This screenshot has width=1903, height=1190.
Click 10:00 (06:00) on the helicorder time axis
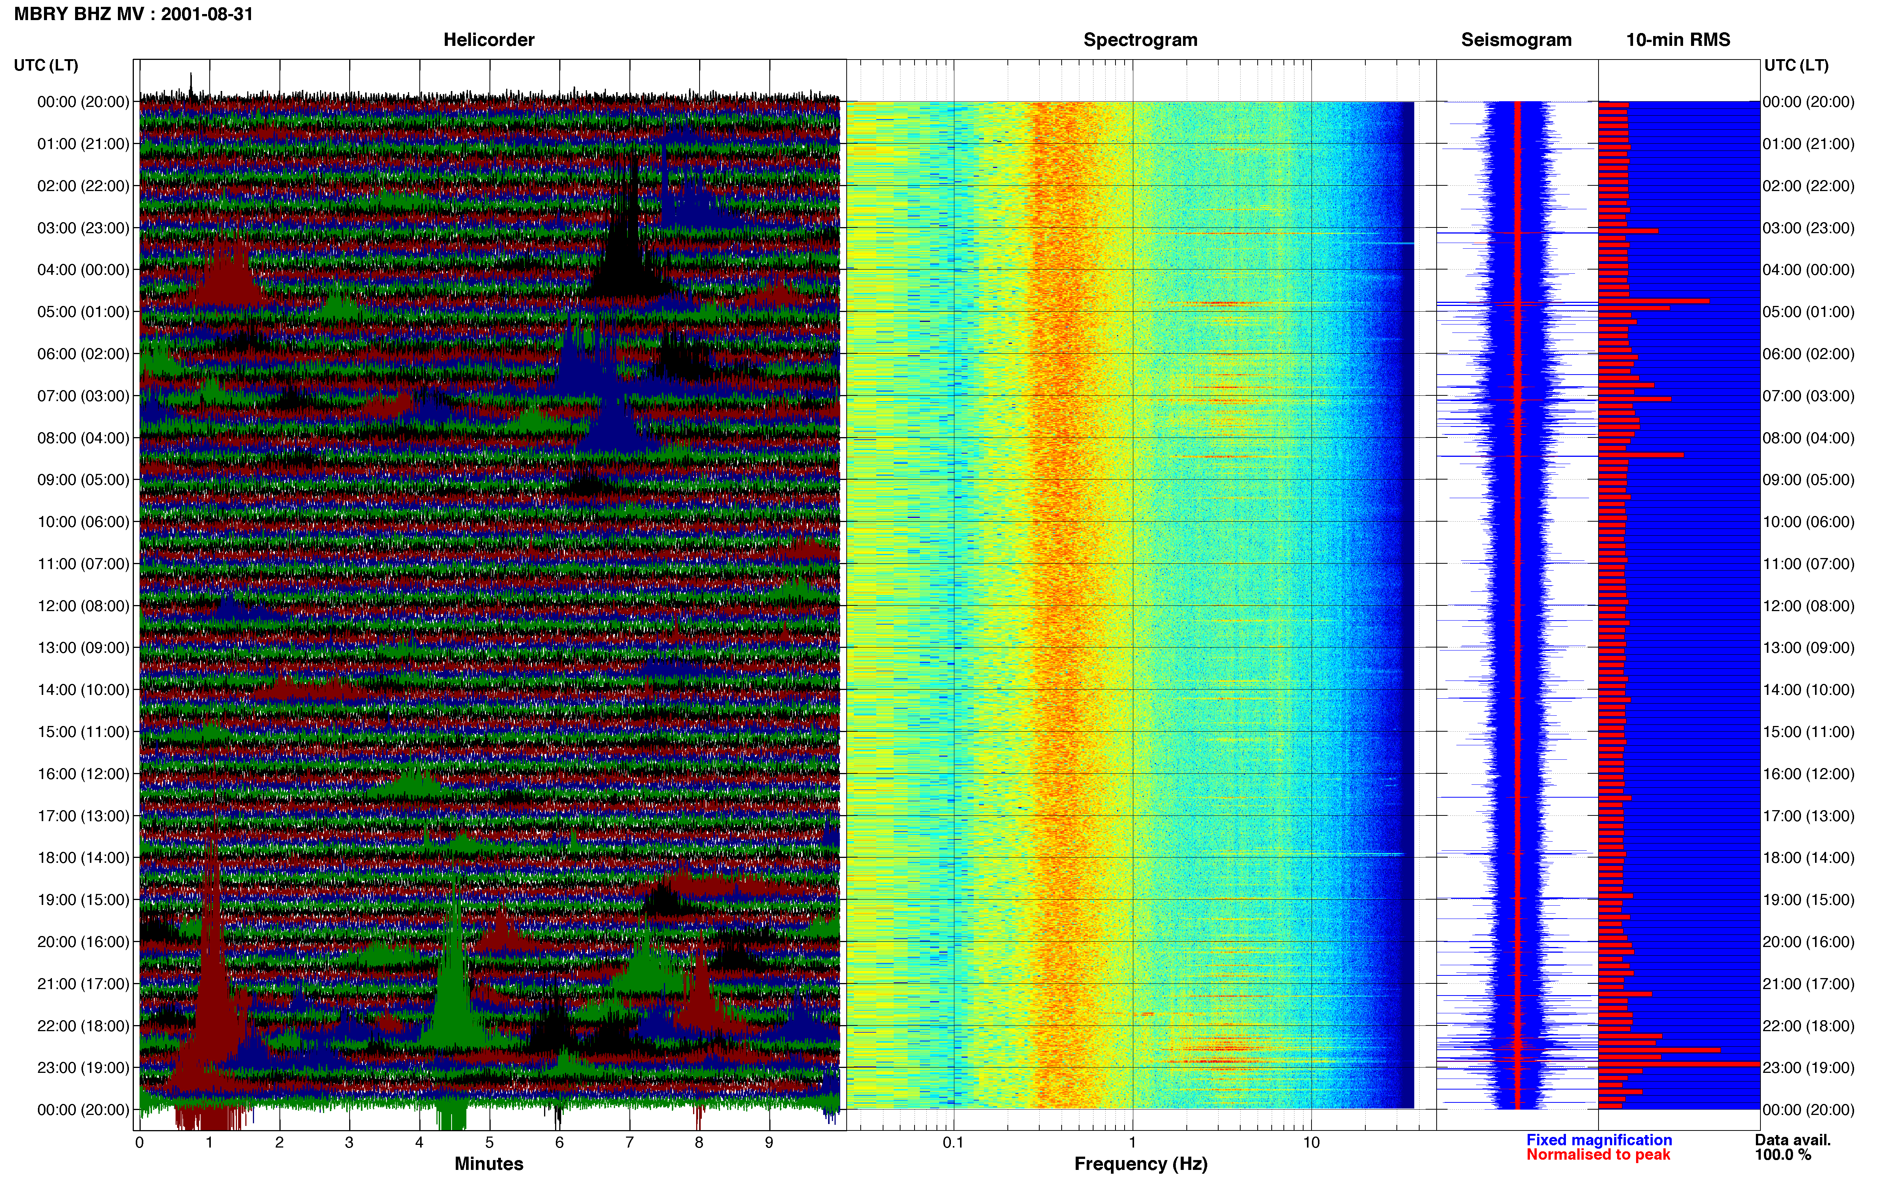83,522
